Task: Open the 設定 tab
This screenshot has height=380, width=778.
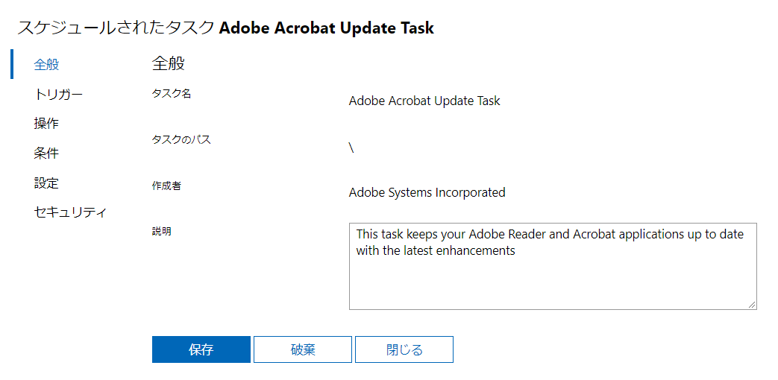Action: (46, 183)
